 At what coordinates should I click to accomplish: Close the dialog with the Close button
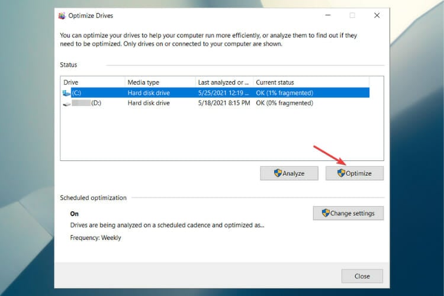tap(362, 276)
